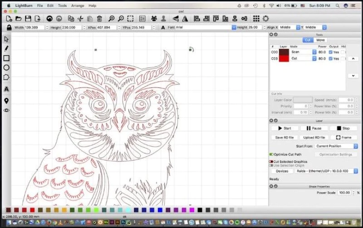Activate the pencil line-drawing tool
Screen dimensions: 363x228
(6, 49)
